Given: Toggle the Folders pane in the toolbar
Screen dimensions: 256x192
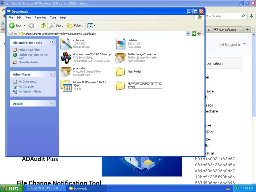Looking at the screenshot, I should (x=75, y=25).
